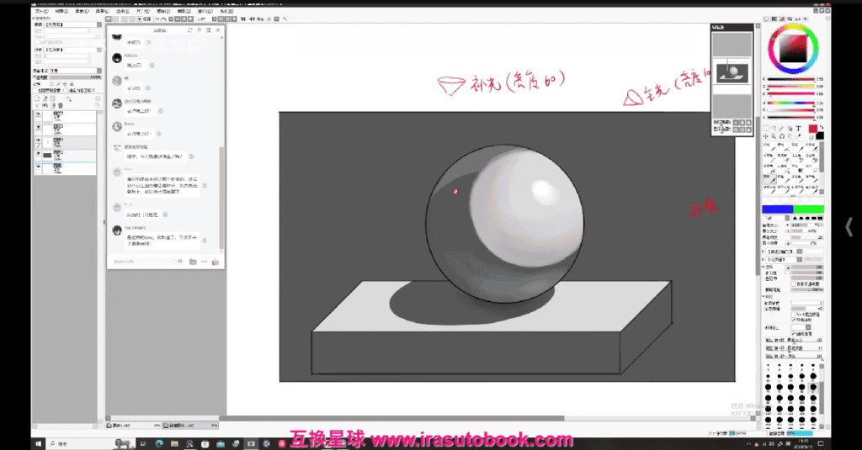This screenshot has height=450, width=862.
Task: Select the straight line drawing mode icon
Action: pos(285,19)
